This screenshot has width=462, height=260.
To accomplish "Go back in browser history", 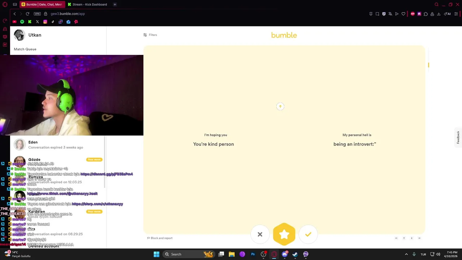I will pyautogui.click(x=14, y=14).
